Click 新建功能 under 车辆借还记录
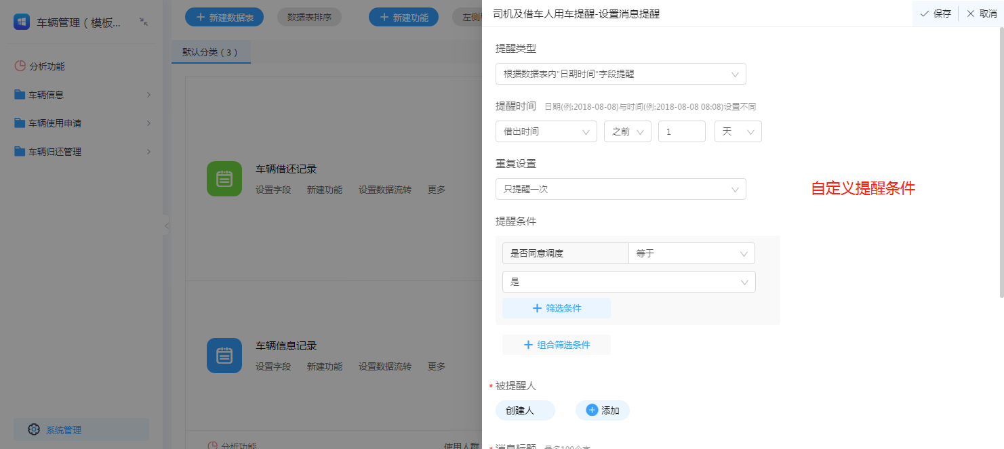1004x449 pixels. coord(325,190)
